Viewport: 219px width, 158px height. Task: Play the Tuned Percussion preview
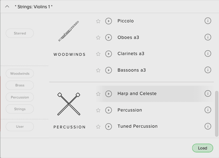(x=109, y=126)
